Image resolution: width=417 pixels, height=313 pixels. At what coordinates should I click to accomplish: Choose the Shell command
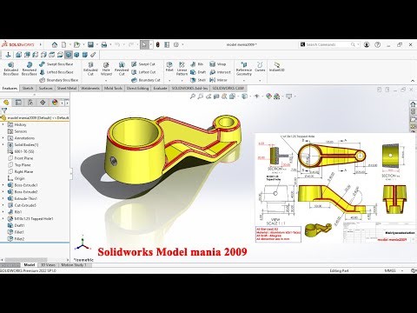coord(198,80)
